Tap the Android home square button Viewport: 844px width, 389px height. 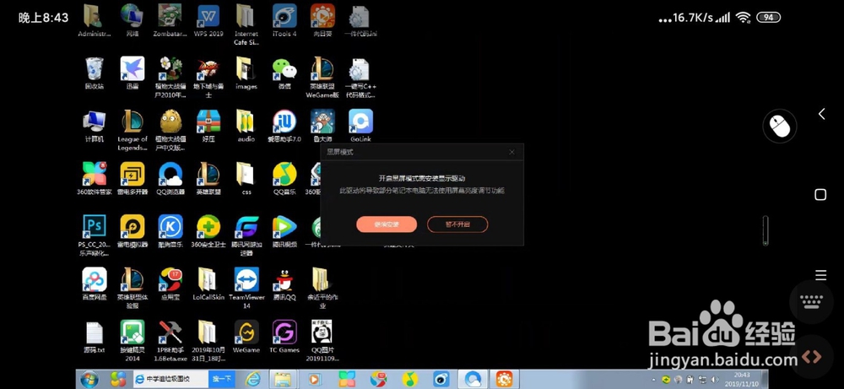point(820,195)
